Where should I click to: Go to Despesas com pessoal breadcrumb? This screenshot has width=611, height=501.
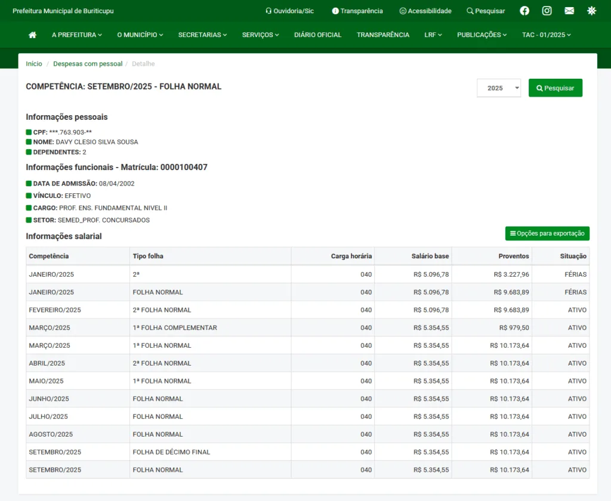[x=88, y=64]
